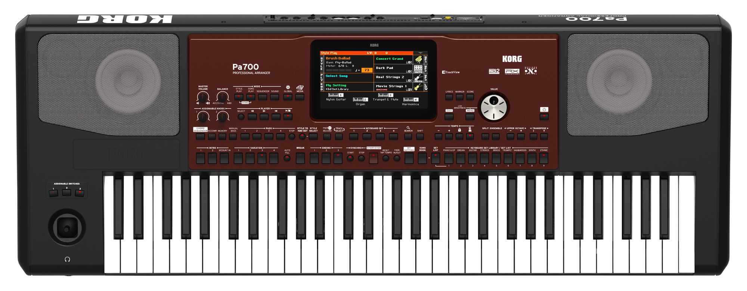Tap the tempo value 73 field
This screenshot has height=291, width=747.
pos(367,70)
